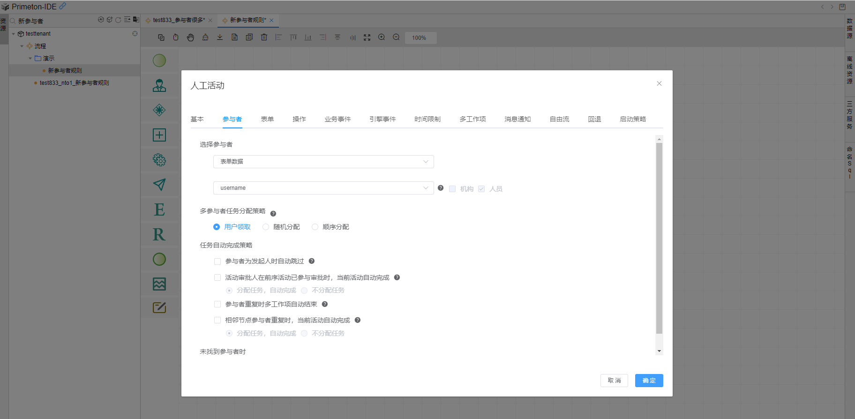Click the 确定 confirm button
This screenshot has width=855, height=419.
(x=649, y=381)
